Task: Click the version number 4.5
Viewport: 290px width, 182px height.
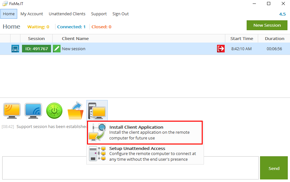Action: pyautogui.click(x=282, y=14)
